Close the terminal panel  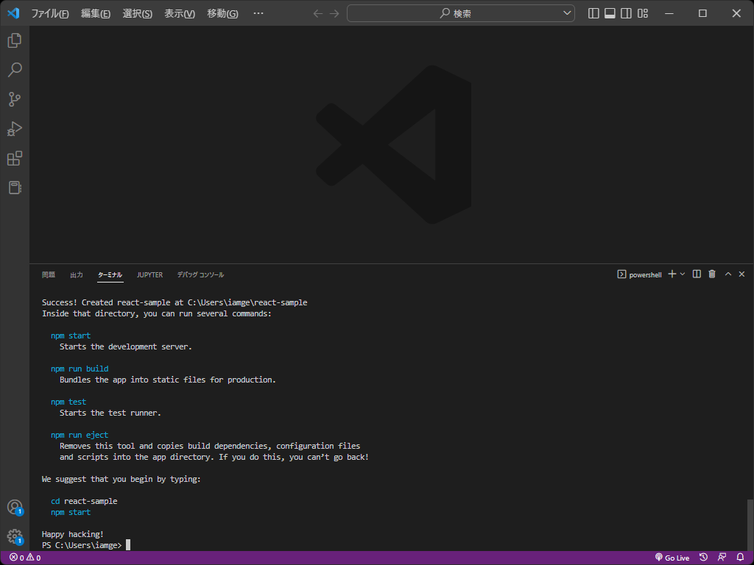pyautogui.click(x=741, y=274)
